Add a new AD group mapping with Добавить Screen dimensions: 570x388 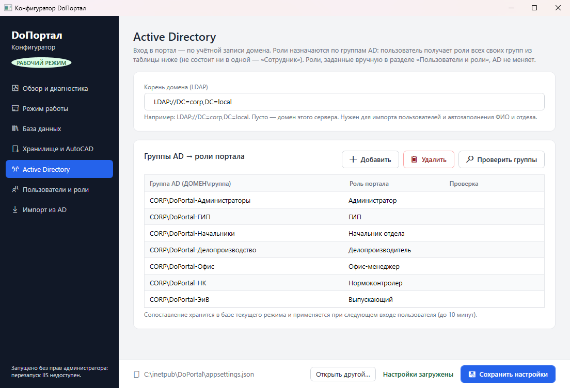click(x=370, y=159)
